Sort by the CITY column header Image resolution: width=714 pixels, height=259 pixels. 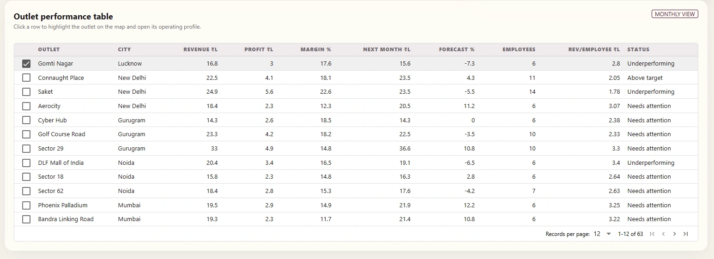click(x=124, y=49)
